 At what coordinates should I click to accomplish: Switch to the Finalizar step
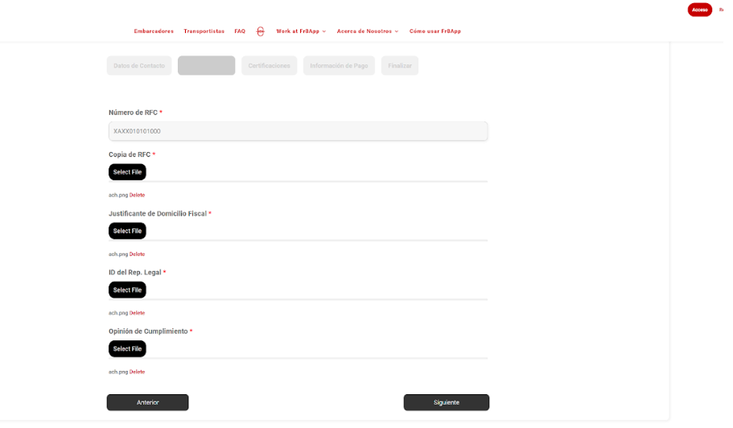(400, 66)
